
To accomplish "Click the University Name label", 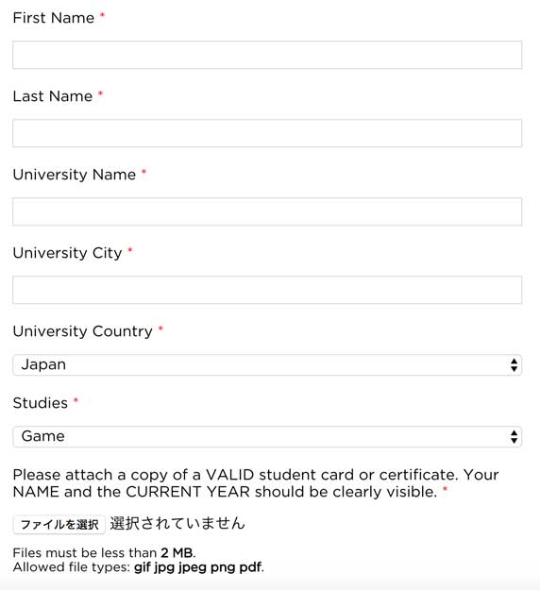I will click(75, 175).
